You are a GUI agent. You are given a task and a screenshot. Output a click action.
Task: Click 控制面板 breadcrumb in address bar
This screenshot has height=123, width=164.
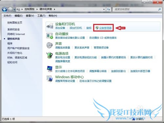click(x=30, y=9)
